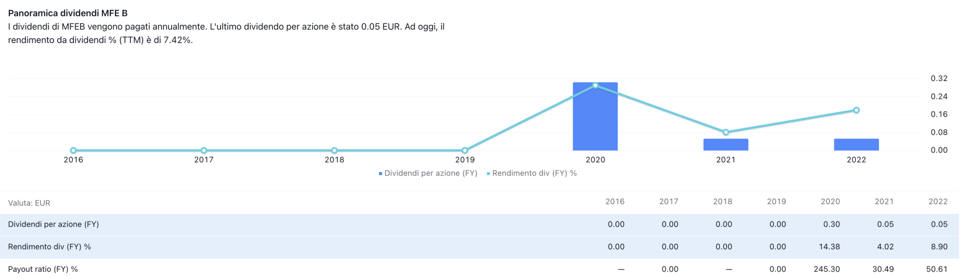Viewport: 960px width, 278px height.
Task: Click the 2018 line data point
Action: click(334, 150)
